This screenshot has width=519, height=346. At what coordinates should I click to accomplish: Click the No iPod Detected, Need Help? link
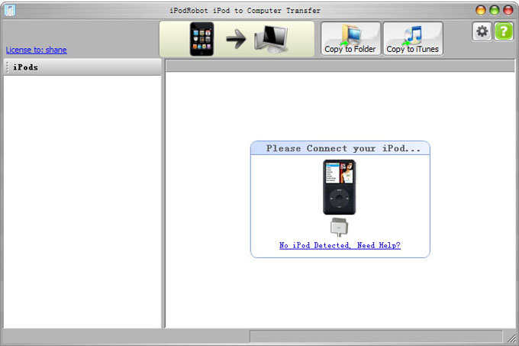(x=340, y=245)
